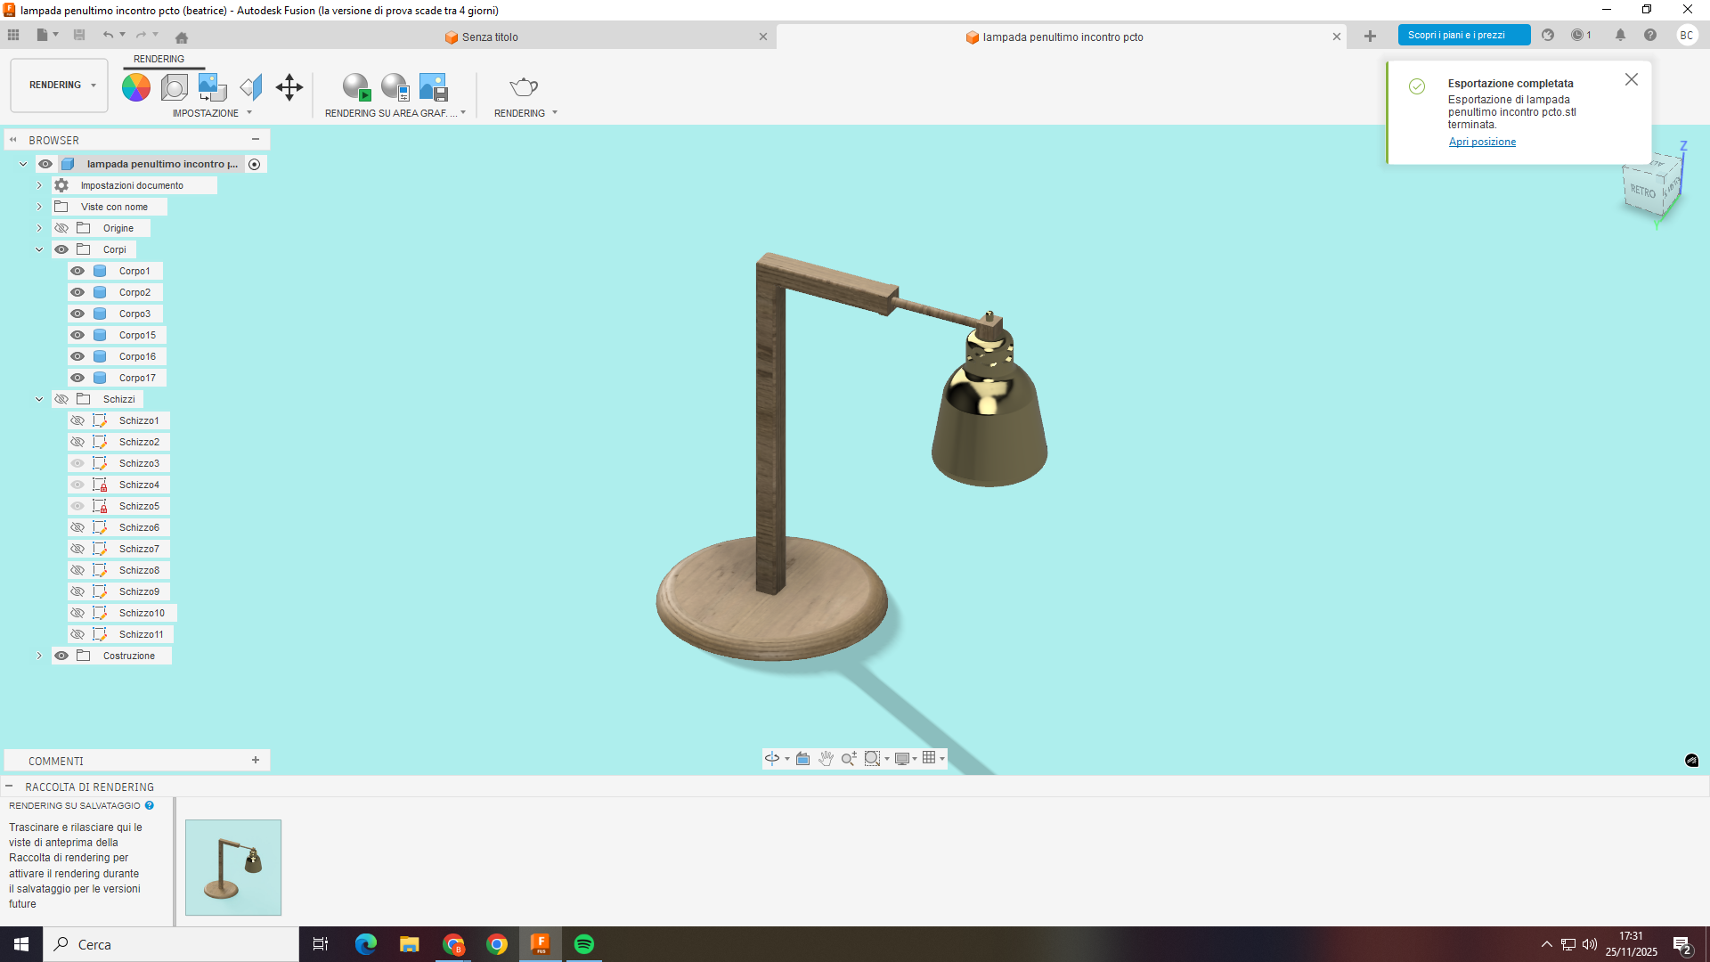The height and width of the screenshot is (962, 1710).
Task: Hide the Corpo15 body
Action: pyautogui.click(x=77, y=334)
